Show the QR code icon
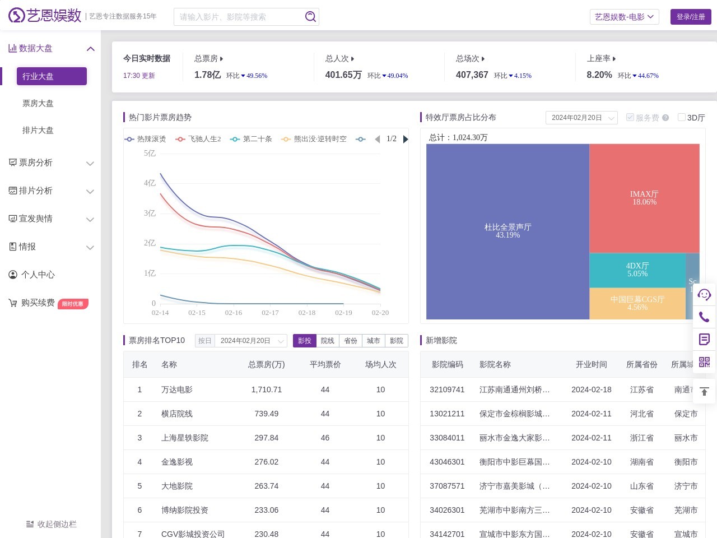 pos(704,362)
